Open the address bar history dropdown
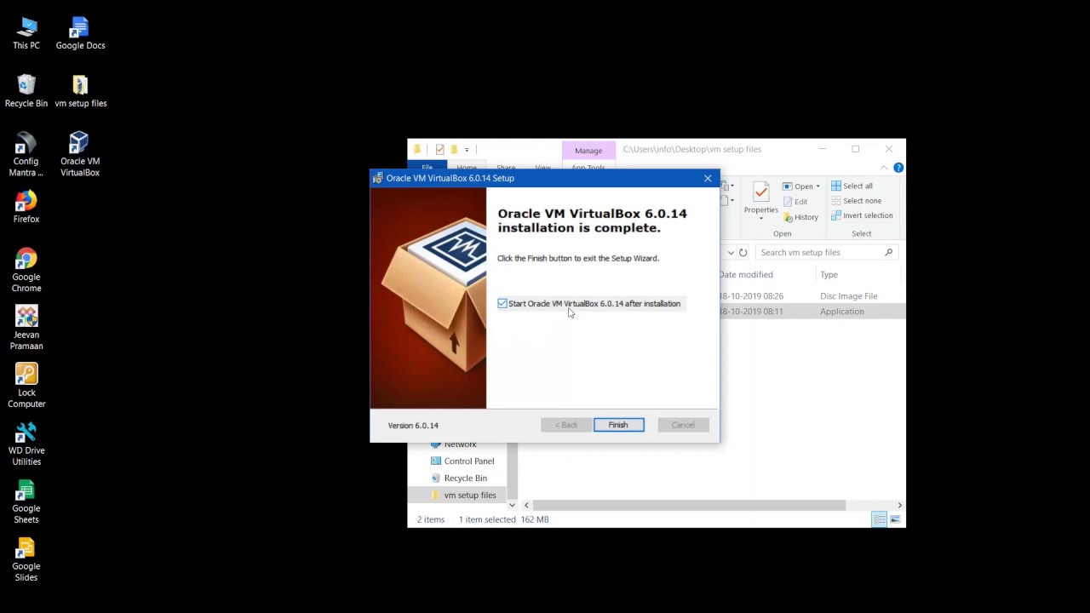This screenshot has height=613, width=1090. click(731, 253)
